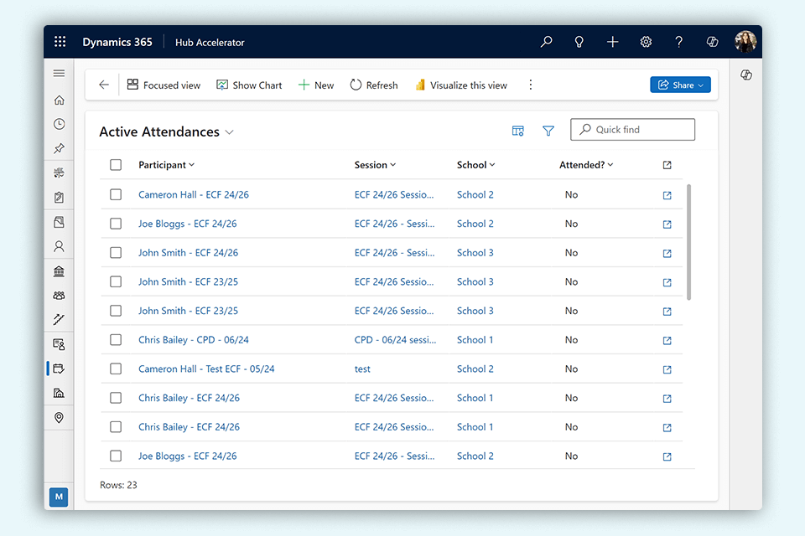805x536 pixels.
Task: Select the Cameron Hall - ECF 24/26 checkbox
Action: tap(116, 194)
